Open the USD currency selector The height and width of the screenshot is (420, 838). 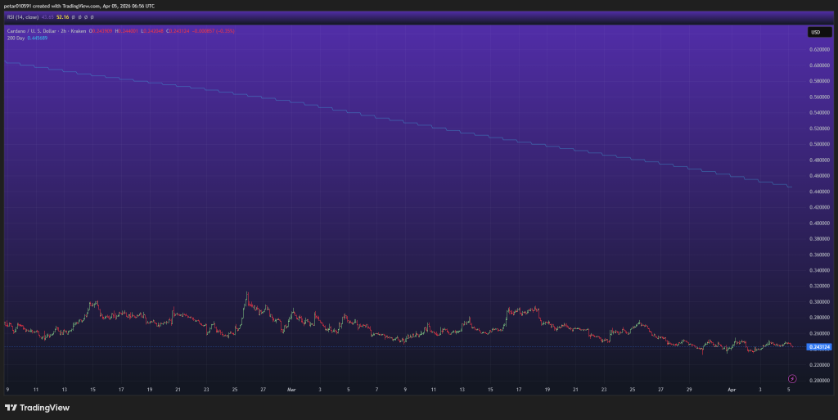pyautogui.click(x=815, y=32)
